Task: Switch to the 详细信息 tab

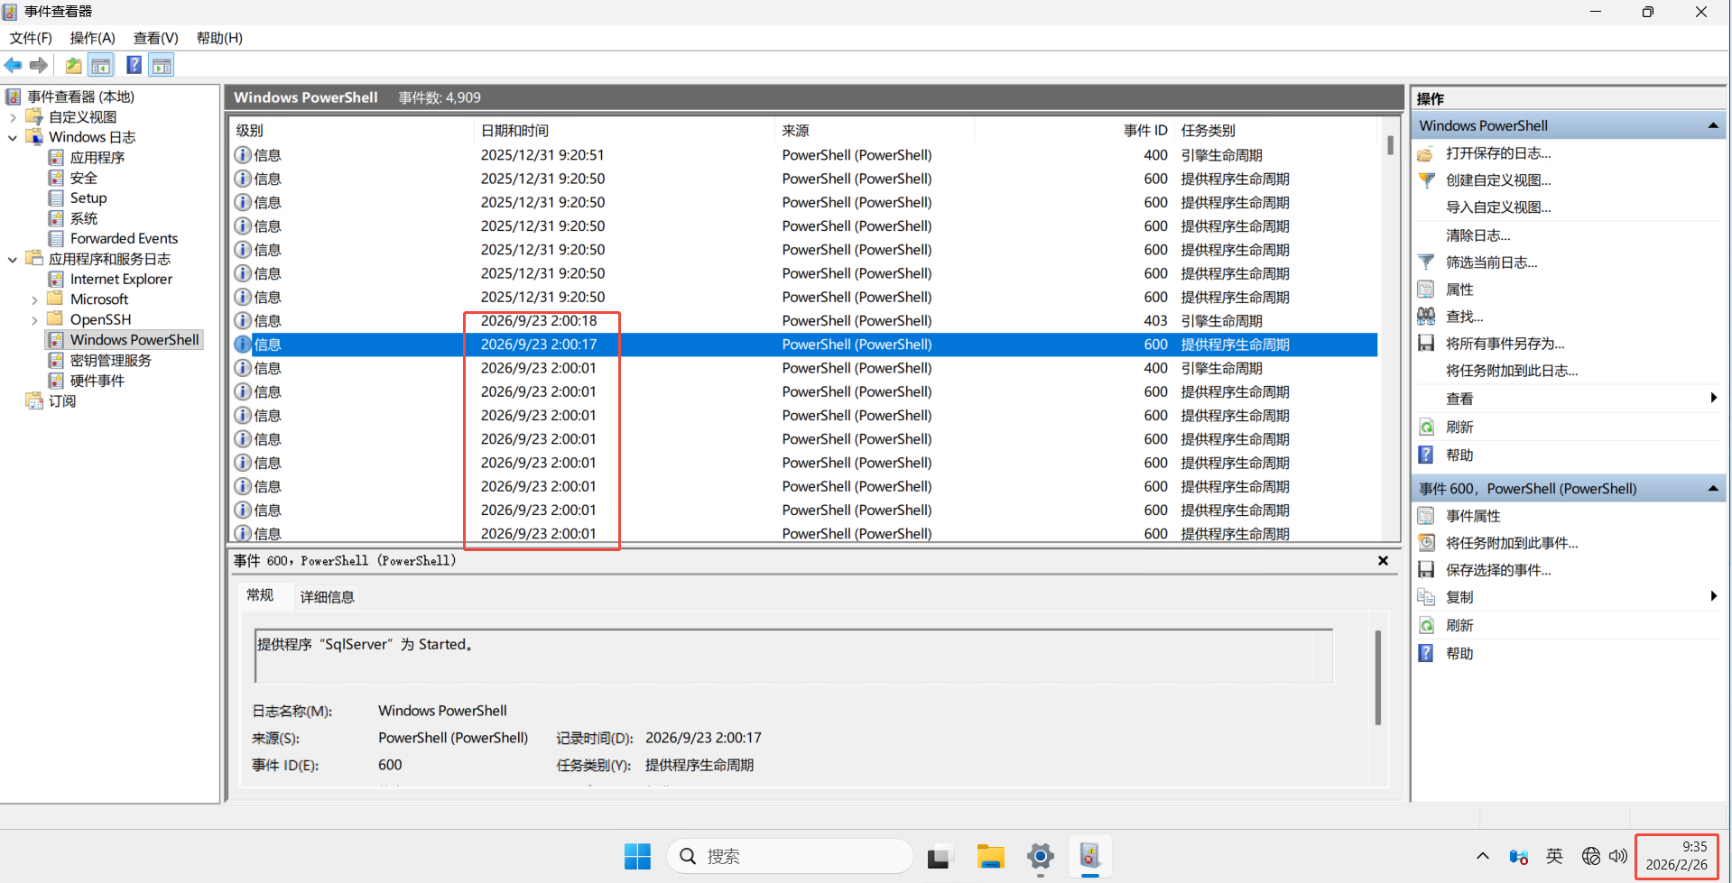Action: pos(327,597)
